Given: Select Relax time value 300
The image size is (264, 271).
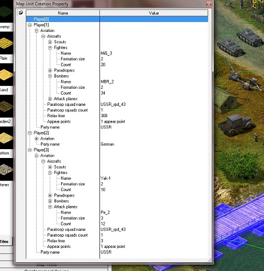Looking at the screenshot, I should point(104,116).
